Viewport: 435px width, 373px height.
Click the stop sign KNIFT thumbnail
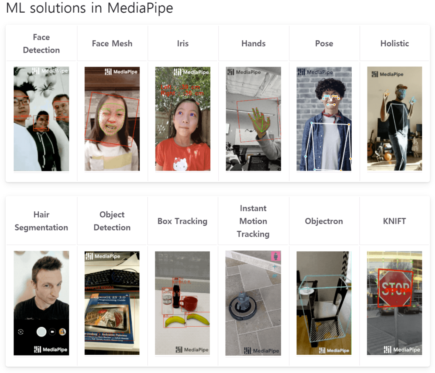coord(395,303)
